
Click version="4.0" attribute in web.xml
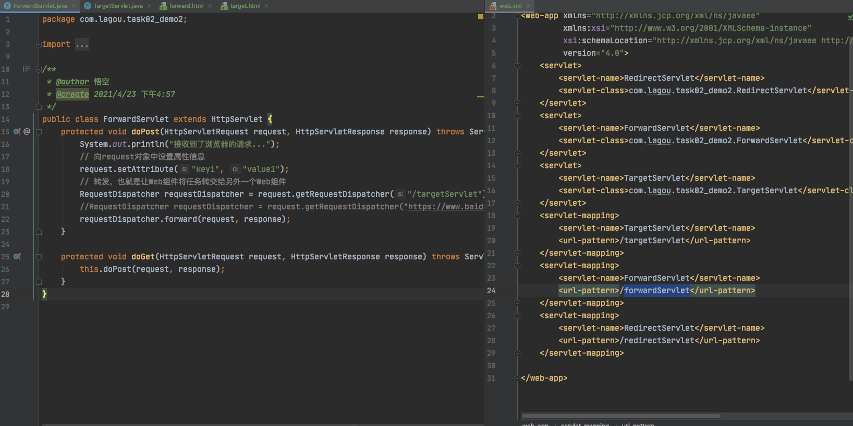pyautogui.click(x=593, y=53)
